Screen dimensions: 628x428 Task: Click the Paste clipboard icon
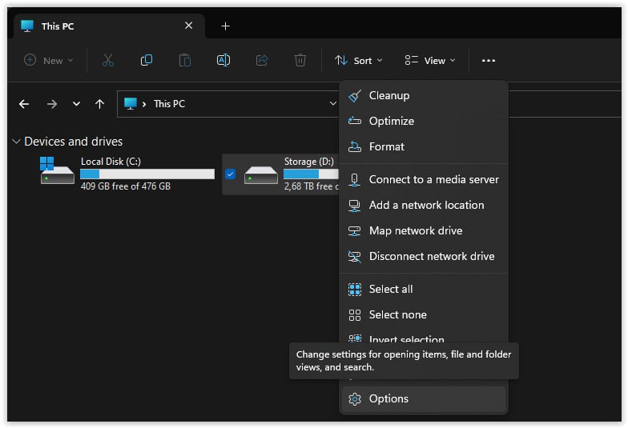point(184,61)
